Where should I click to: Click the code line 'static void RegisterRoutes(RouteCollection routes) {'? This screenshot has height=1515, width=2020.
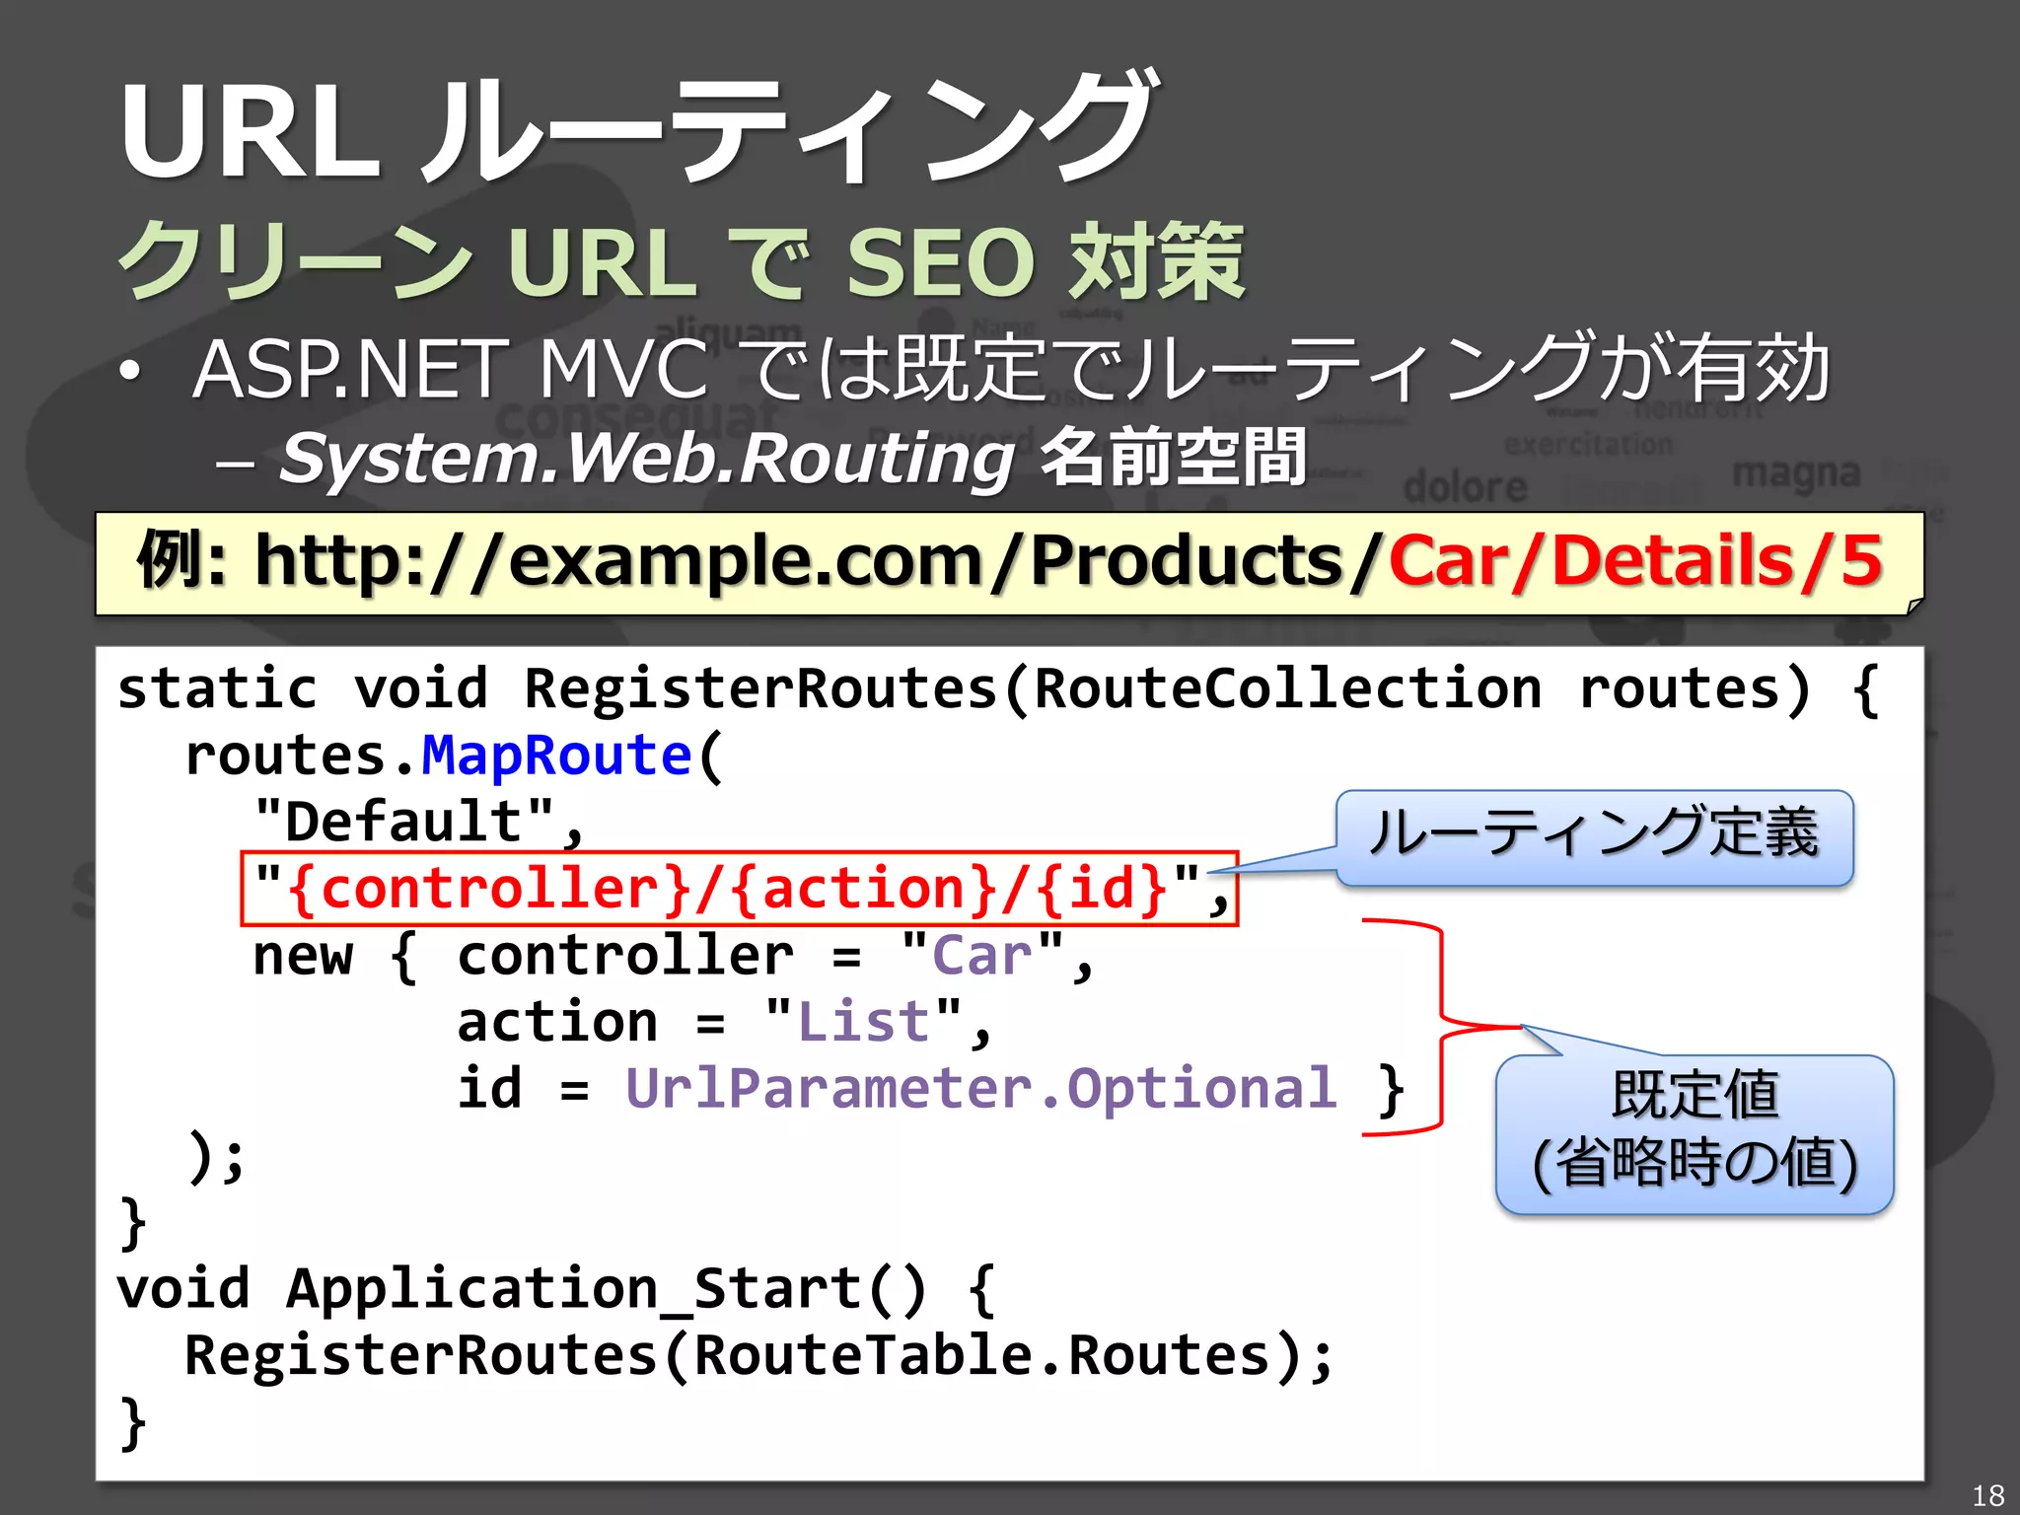point(999,687)
